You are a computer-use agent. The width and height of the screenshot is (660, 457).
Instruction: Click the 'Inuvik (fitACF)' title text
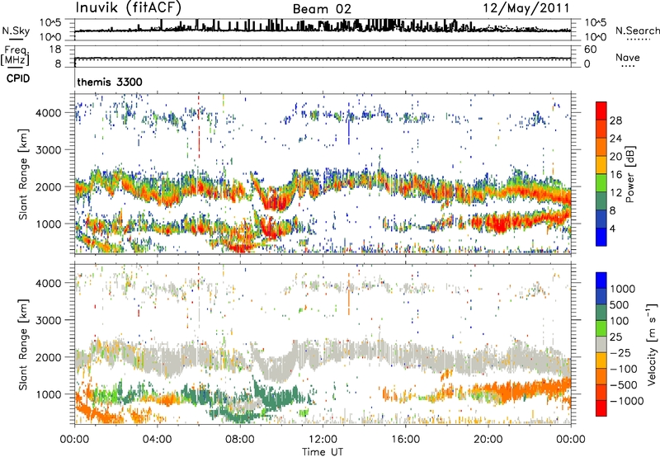pyautogui.click(x=129, y=8)
